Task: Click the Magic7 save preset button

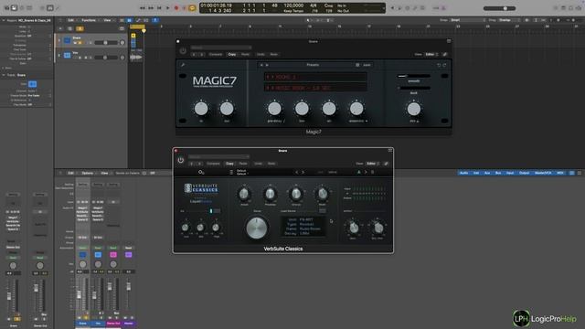Action: 367,65
